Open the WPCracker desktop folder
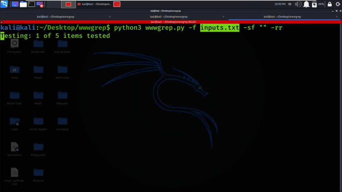The image size is (342, 192). click(x=62, y=72)
